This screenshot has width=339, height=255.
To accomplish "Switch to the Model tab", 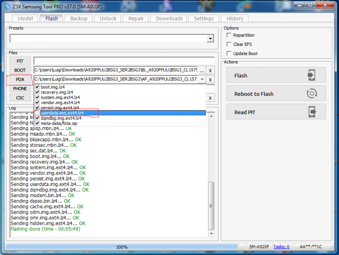I will point(25,19).
